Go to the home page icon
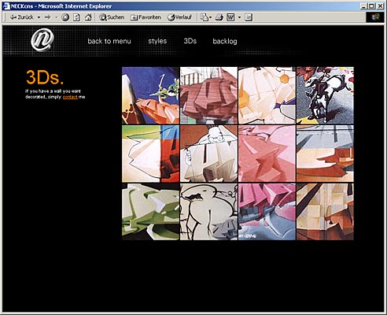Image resolution: width=387 pixels, height=315 pixels. click(x=88, y=17)
